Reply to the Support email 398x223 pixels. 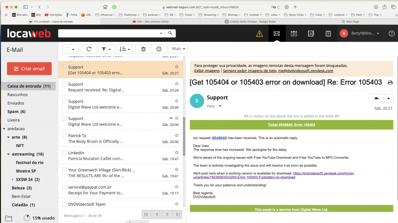pyautogui.click(x=376, y=98)
